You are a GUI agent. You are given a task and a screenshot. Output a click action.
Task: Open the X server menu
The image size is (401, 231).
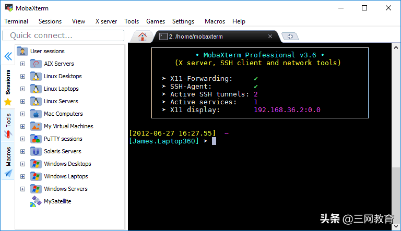[106, 21]
